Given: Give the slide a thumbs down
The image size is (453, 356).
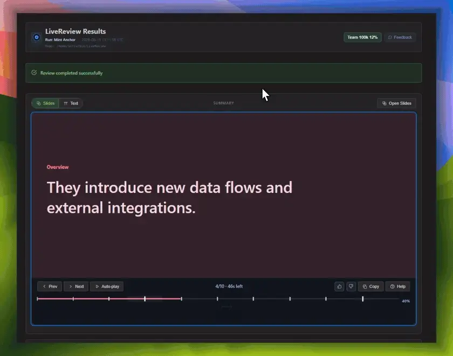Looking at the screenshot, I should point(351,287).
